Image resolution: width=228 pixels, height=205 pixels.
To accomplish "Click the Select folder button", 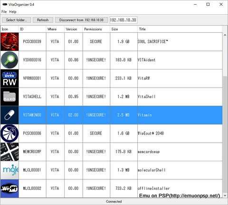I will pos(16,20).
